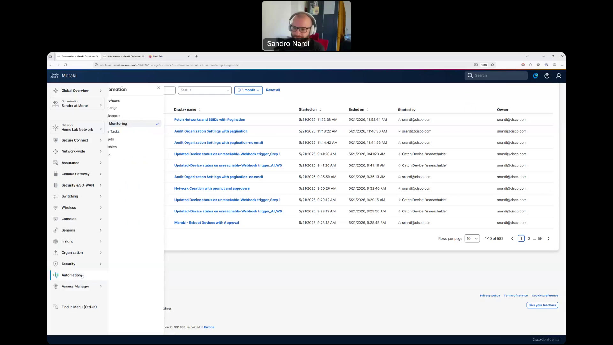
Task: Open the help question mark icon
Action: [x=547, y=76]
